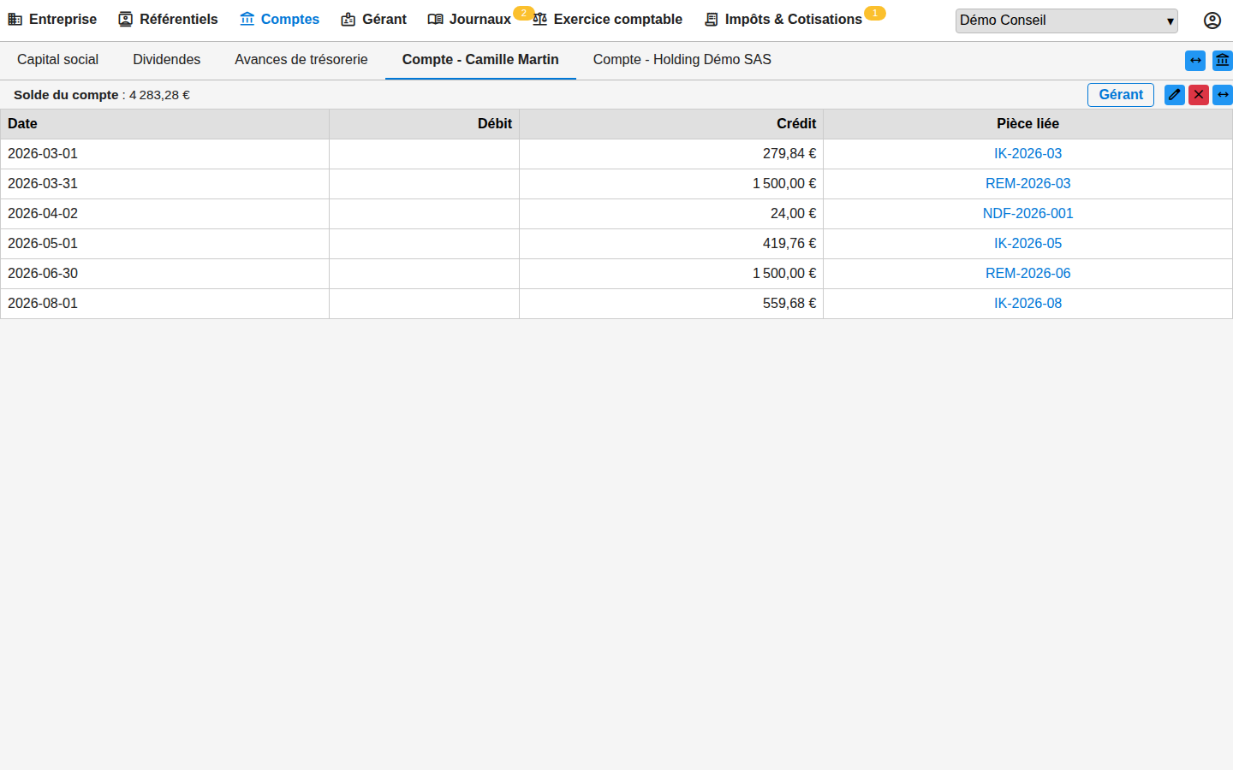Open linked document IK-2026-05

point(1027,244)
